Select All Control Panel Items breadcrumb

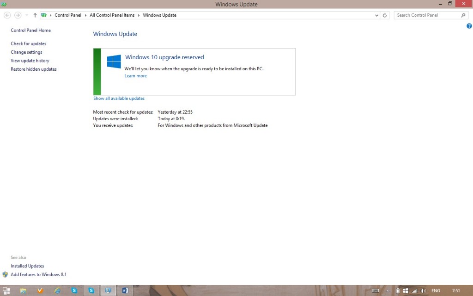click(112, 15)
